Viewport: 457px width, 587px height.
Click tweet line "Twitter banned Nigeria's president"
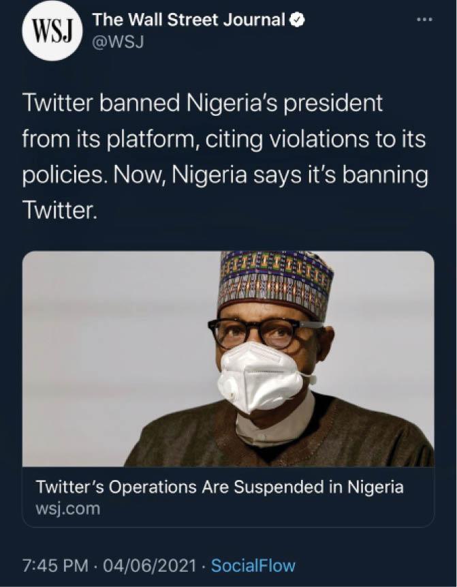[203, 104]
